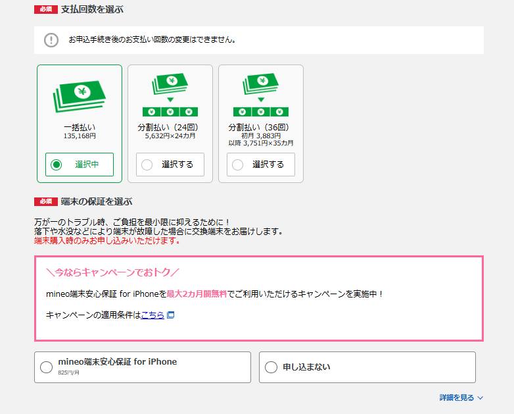Expand the 詳細を見る details text

(456, 398)
